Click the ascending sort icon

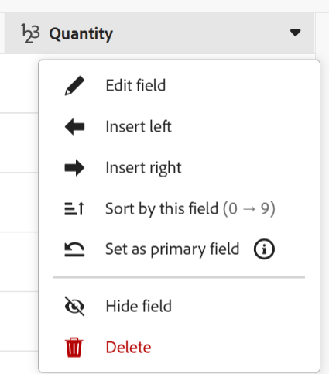pyautogui.click(x=74, y=208)
